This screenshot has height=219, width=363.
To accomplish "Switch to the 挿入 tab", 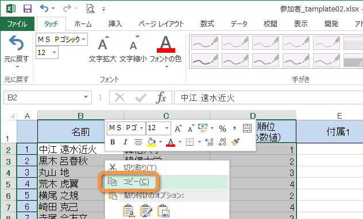I will pos(115,24).
